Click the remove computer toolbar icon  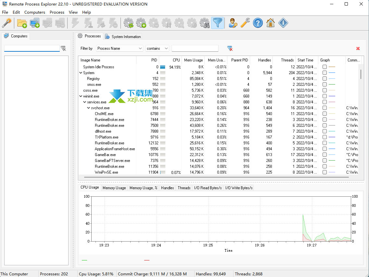(60, 23)
